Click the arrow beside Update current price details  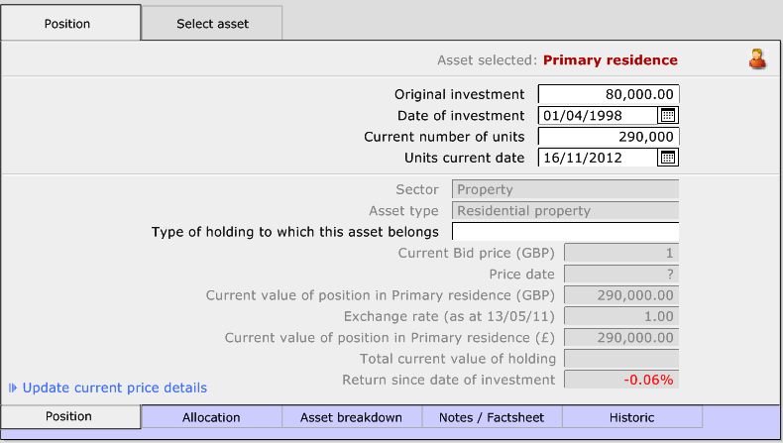13,388
